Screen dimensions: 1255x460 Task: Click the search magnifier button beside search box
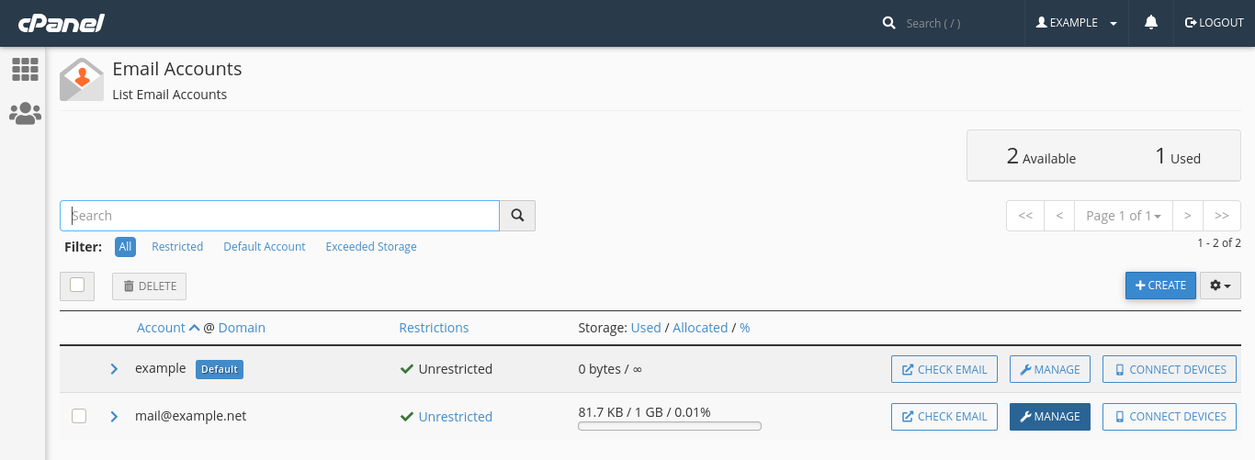click(517, 216)
